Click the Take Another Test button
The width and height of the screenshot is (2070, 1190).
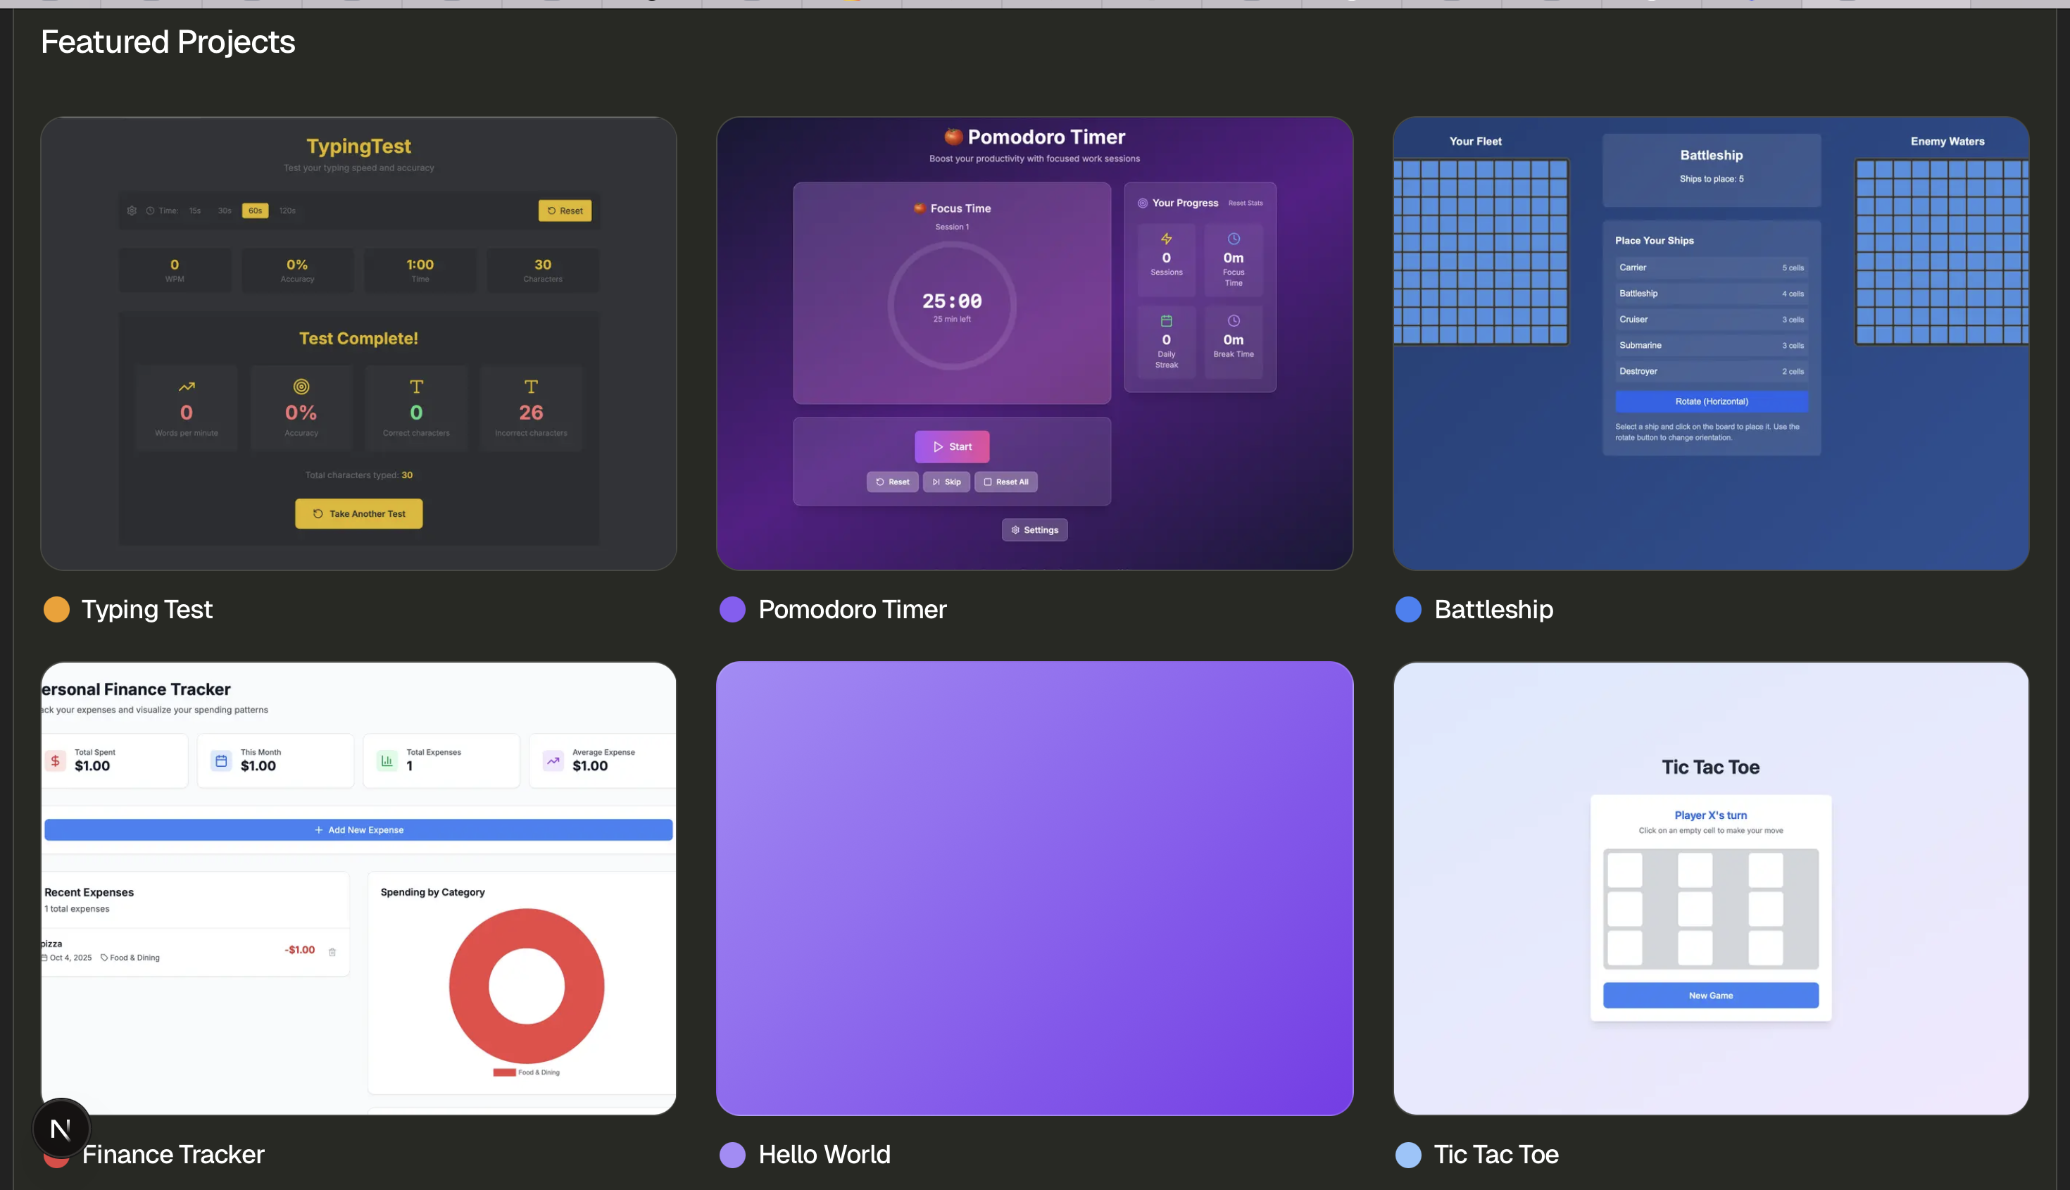[x=359, y=513]
